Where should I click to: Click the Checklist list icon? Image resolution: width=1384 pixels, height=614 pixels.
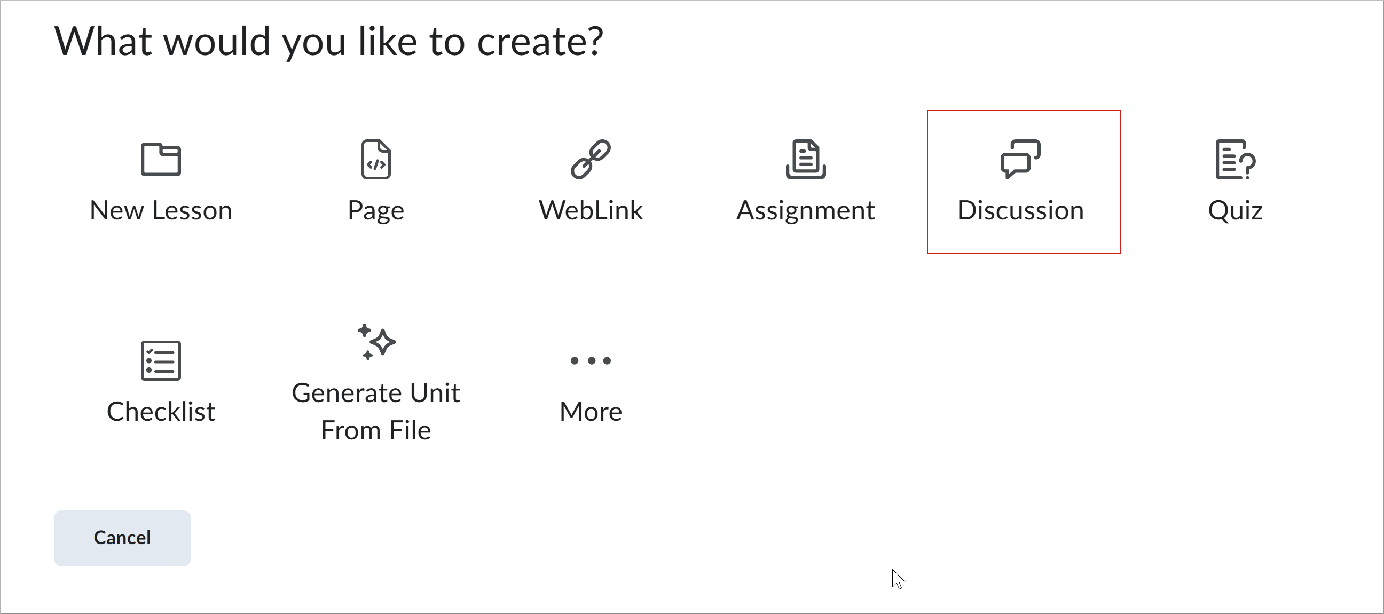(161, 360)
